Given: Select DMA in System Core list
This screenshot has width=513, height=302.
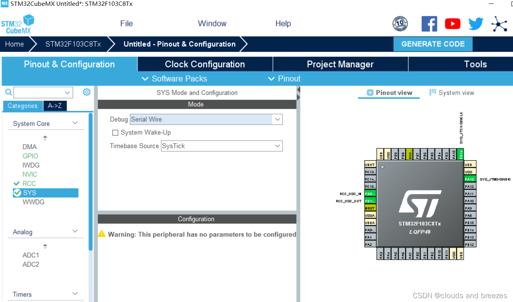Looking at the screenshot, I should click(x=30, y=147).
